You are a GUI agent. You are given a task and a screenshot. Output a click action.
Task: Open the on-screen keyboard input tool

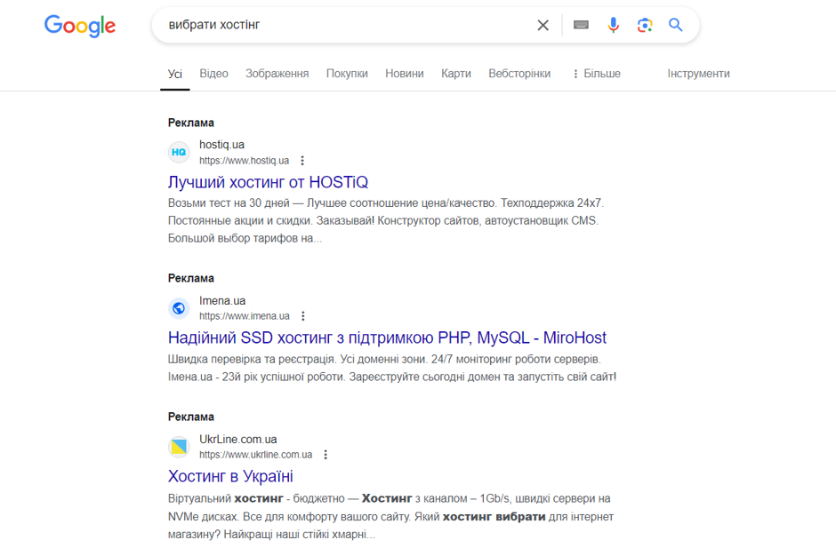click(581, 25)
